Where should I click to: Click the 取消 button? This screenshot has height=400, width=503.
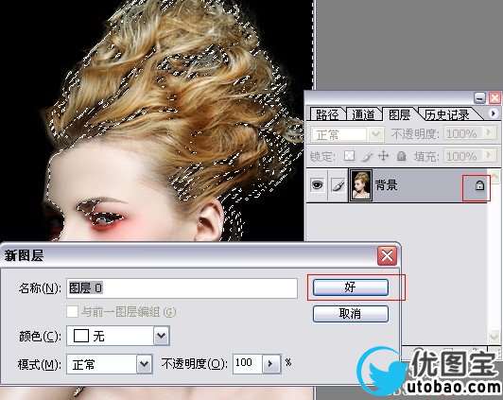tap(351, 313)
